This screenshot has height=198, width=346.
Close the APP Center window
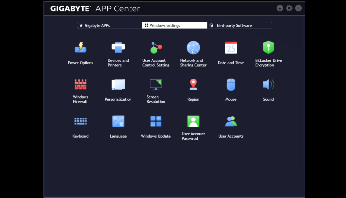coord(299,8)
